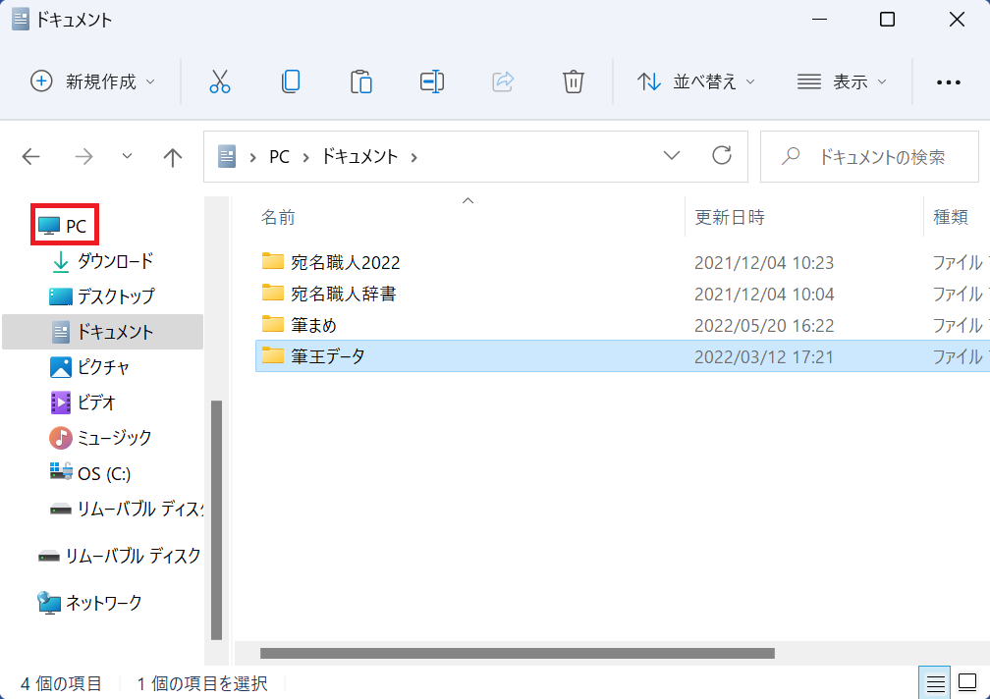Click the Cut scissors icon
Screen dimensions: 990x699
coord(220,81)
